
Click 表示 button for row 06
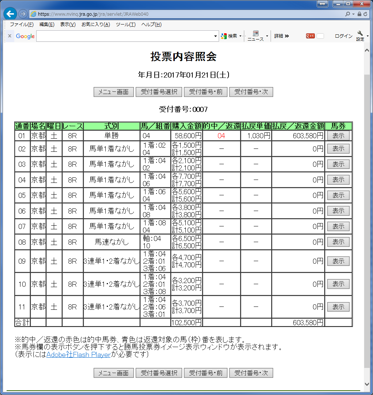point(338,211)
